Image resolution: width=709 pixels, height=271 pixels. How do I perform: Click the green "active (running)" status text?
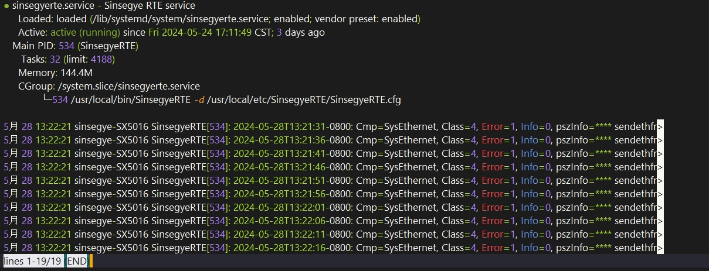85,33
